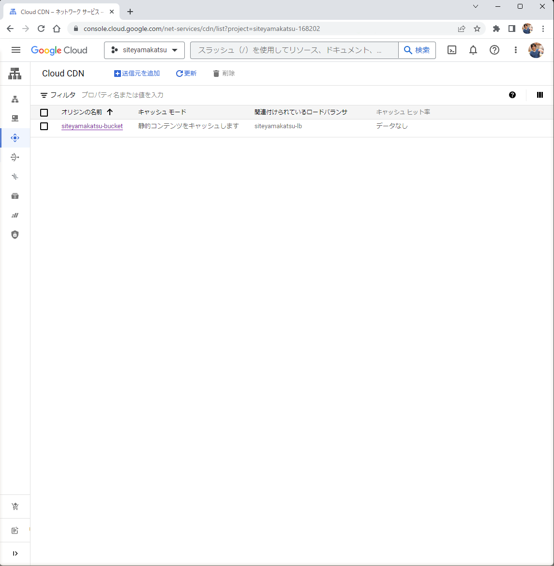Screen dimensions: 554x566
Task: Click the siteyamakatsu-lb load balancer cell
Action: (278, 126)
